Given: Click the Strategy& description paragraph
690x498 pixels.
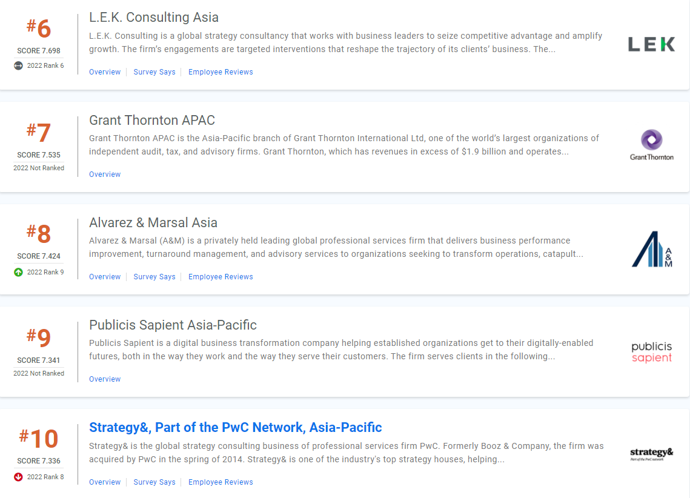Looking at the screenshot, I should click(347, 453).
